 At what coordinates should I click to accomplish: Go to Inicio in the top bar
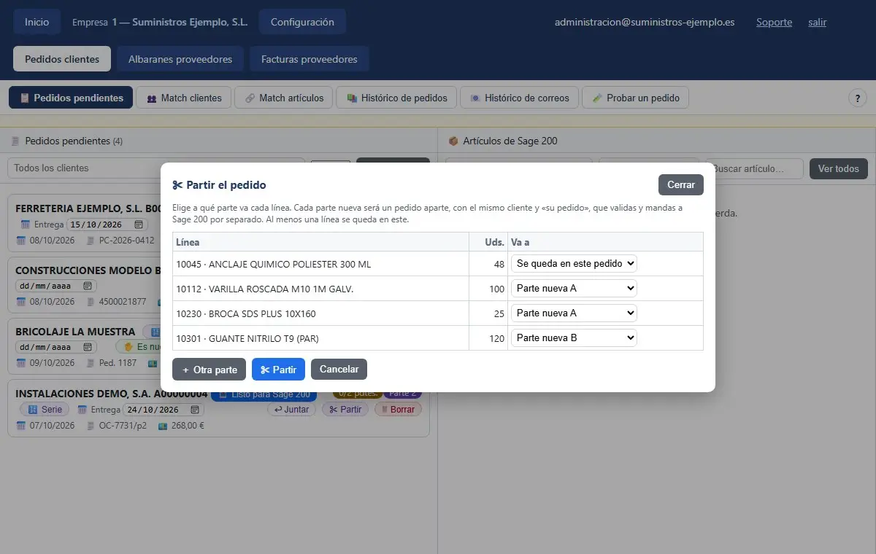click(x=37, y=22)
